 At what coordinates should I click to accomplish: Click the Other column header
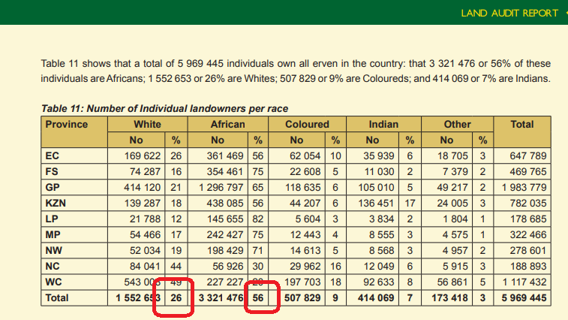point(458,125)
